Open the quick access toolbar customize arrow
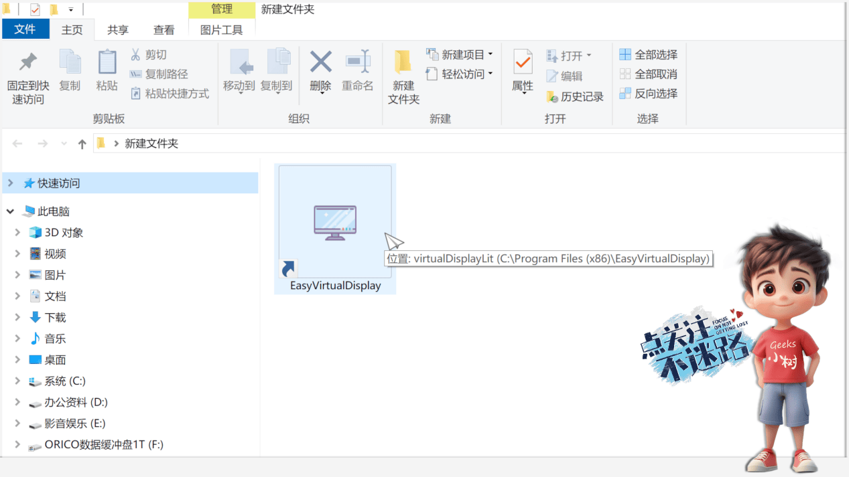Image resolution: width=849 pixels, height=477 pixels. [x=70, y=9]
